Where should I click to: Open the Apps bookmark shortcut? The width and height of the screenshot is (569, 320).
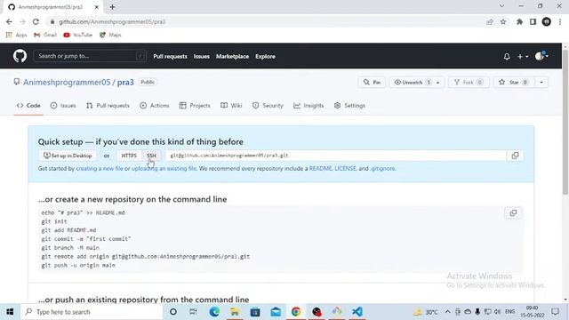point(16,35)
